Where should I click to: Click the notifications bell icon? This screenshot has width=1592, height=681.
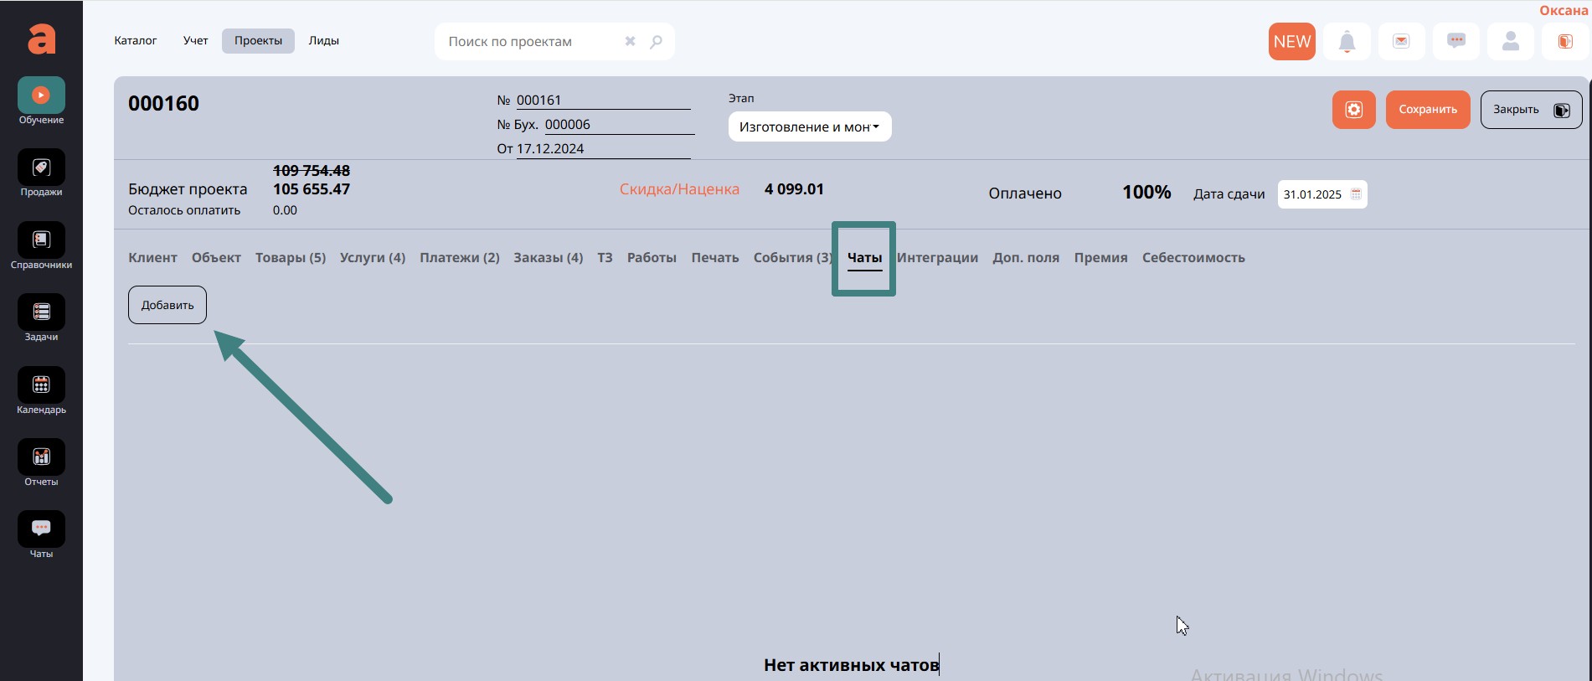click(1347, 42)
